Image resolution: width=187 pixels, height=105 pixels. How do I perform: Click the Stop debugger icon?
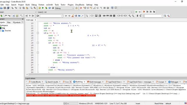point(108,8)
